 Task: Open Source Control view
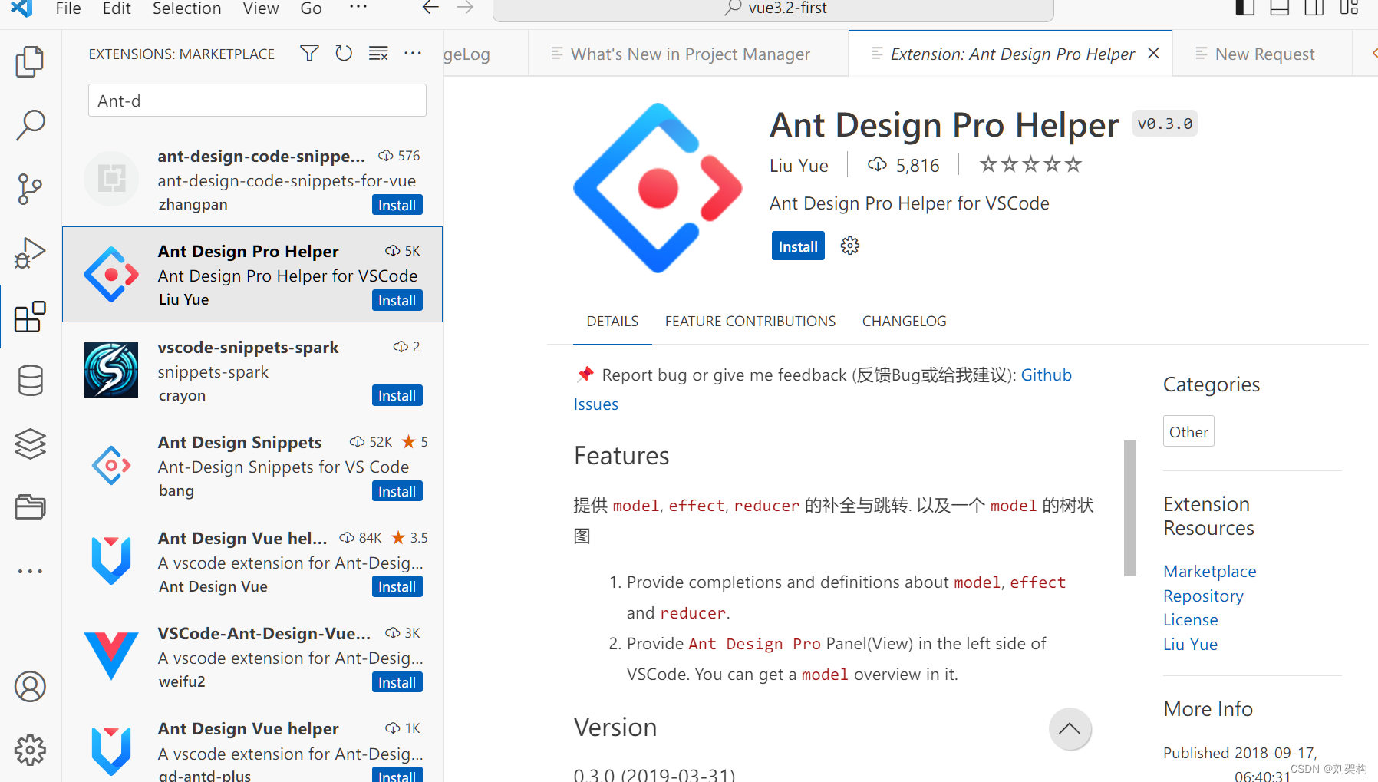(30, 189)
